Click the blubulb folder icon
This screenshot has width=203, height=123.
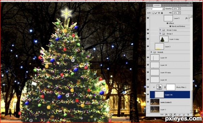click(x=154, y=52)
